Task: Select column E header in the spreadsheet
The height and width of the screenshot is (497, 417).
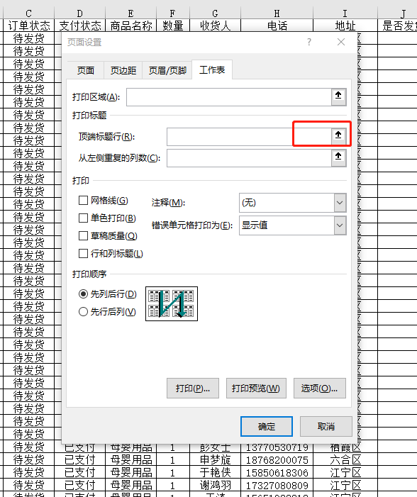Action: coord(130,13)
